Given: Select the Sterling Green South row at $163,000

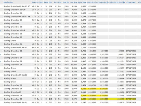Looking at the screenshot, I should coord(12,92).
